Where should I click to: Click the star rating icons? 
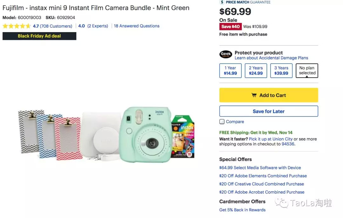tap(17, 26)
